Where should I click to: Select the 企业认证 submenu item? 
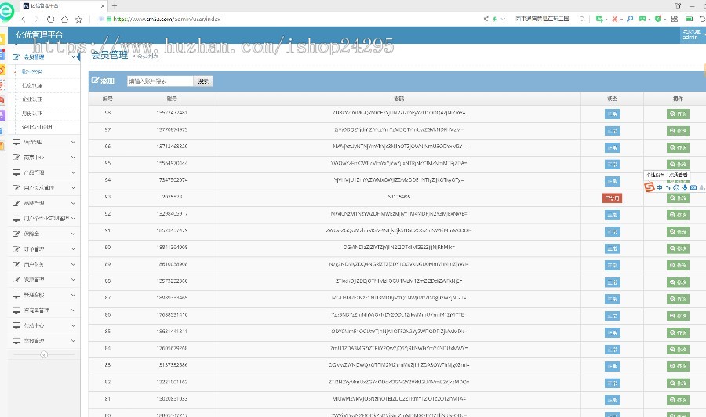pyautogui.click(x=32, y=99)
